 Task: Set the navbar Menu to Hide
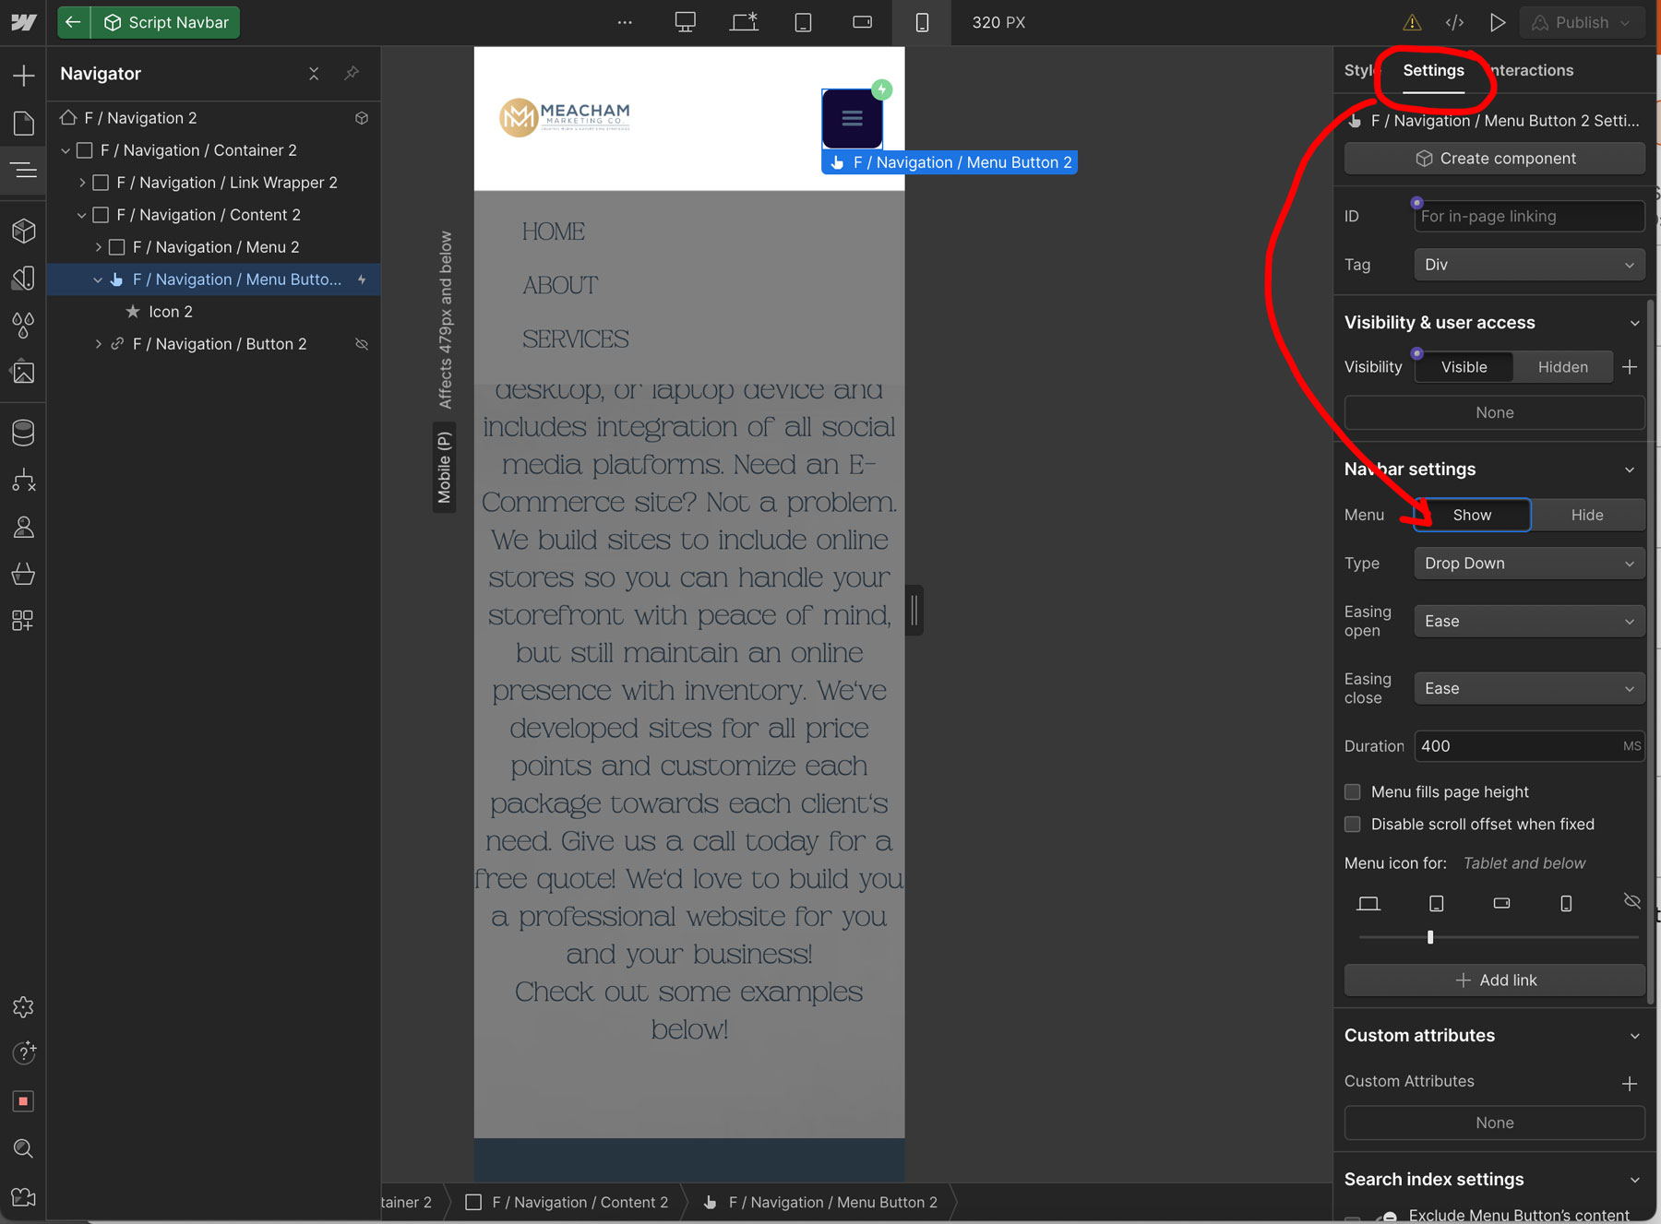pos(1587,515)
